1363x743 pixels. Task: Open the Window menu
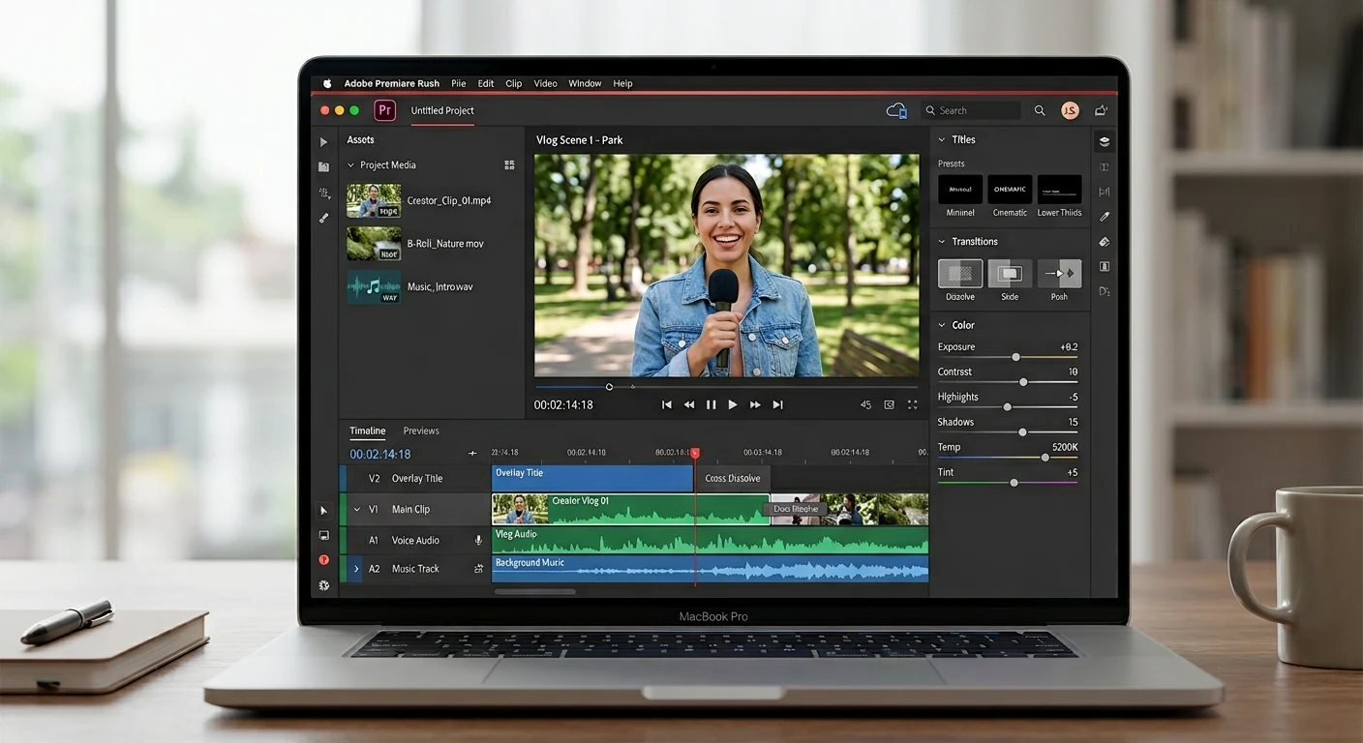[x=585, y=84]
